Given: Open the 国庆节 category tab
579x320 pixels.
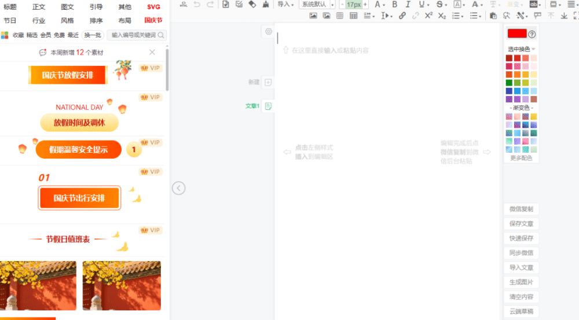Looking at the screenshot, I should 153,20.
